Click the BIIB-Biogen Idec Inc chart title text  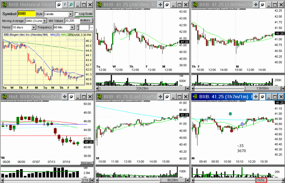click(26, 35)
